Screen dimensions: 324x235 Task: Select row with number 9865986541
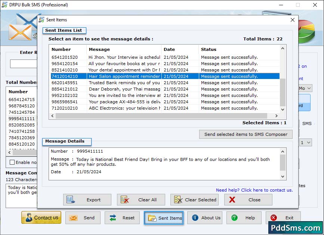(x=165, y=102)
